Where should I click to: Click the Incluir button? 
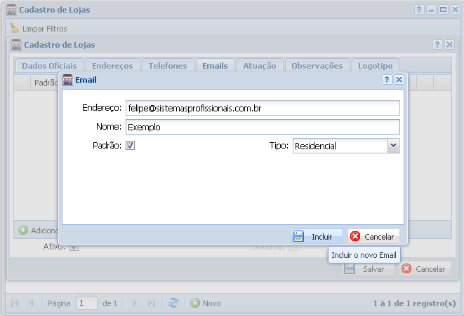click(x=317, y=237)
